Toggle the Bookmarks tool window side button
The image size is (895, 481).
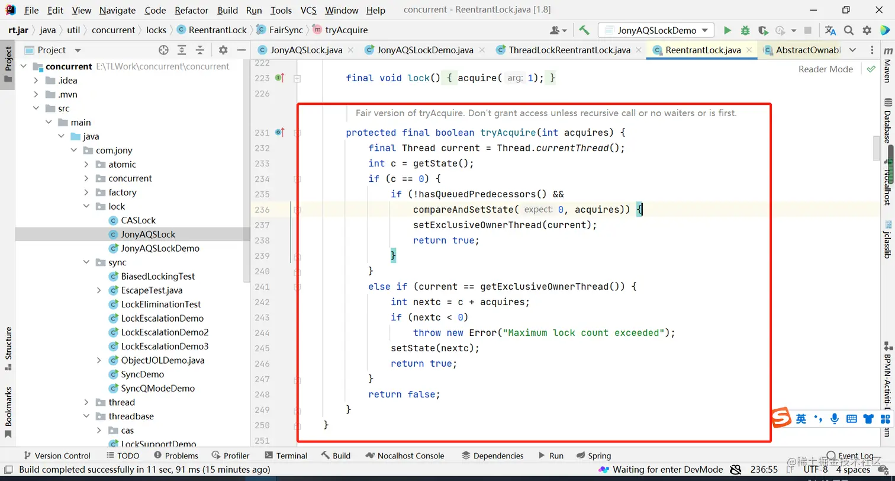coord(8,412)
